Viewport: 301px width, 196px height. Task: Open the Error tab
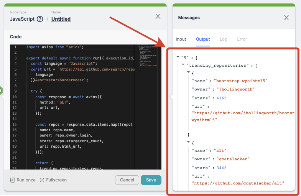tap(242, 39)
